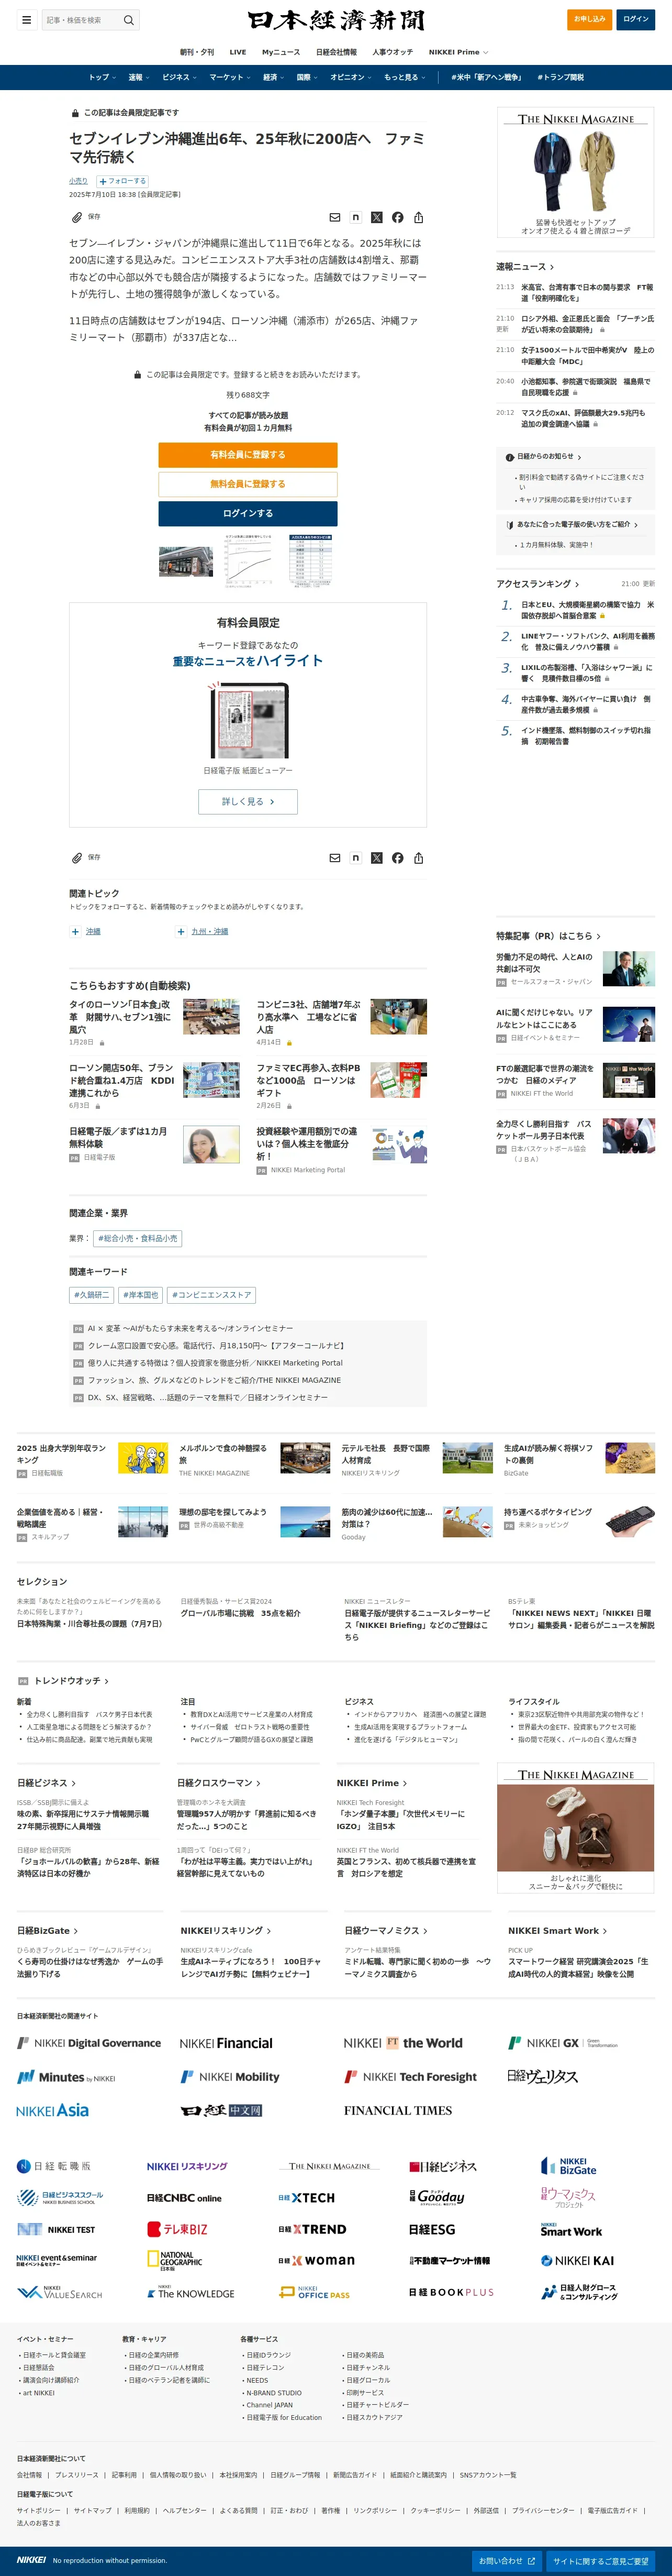Expand the マーケット navigation dropdown
Screen dimensions: 672x2576
pos(230,77)
